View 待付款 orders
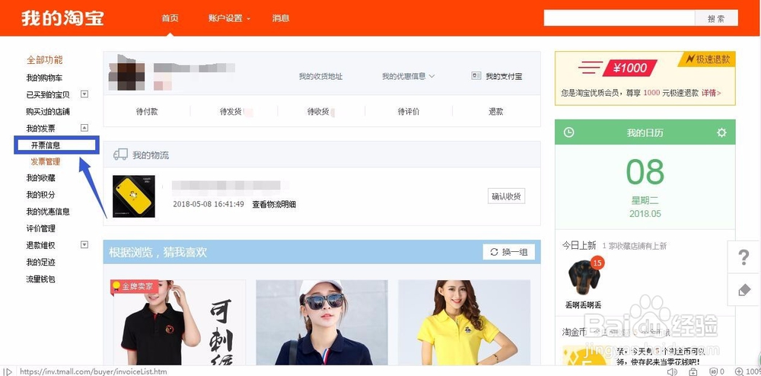761x376 pixels. [x=147, y=112]
